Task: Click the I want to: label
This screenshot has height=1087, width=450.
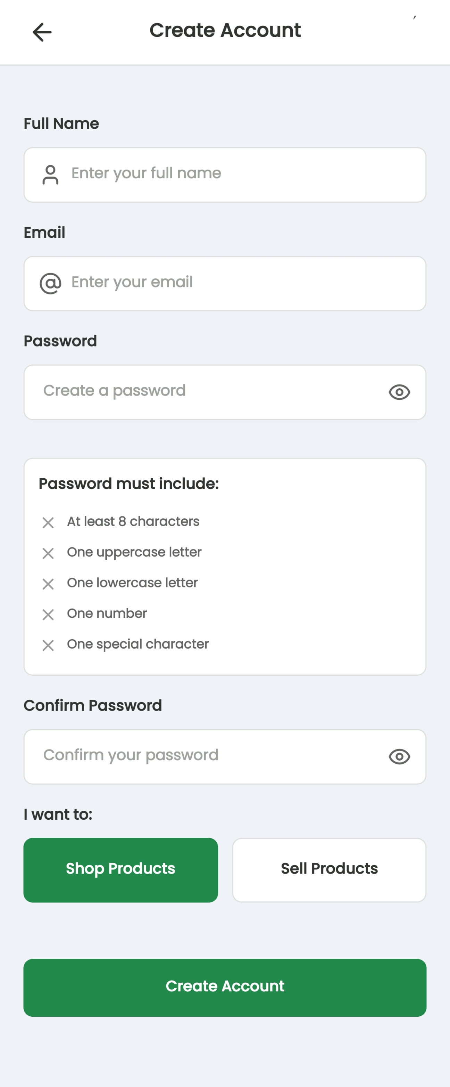Action: (x=58, y=814)
